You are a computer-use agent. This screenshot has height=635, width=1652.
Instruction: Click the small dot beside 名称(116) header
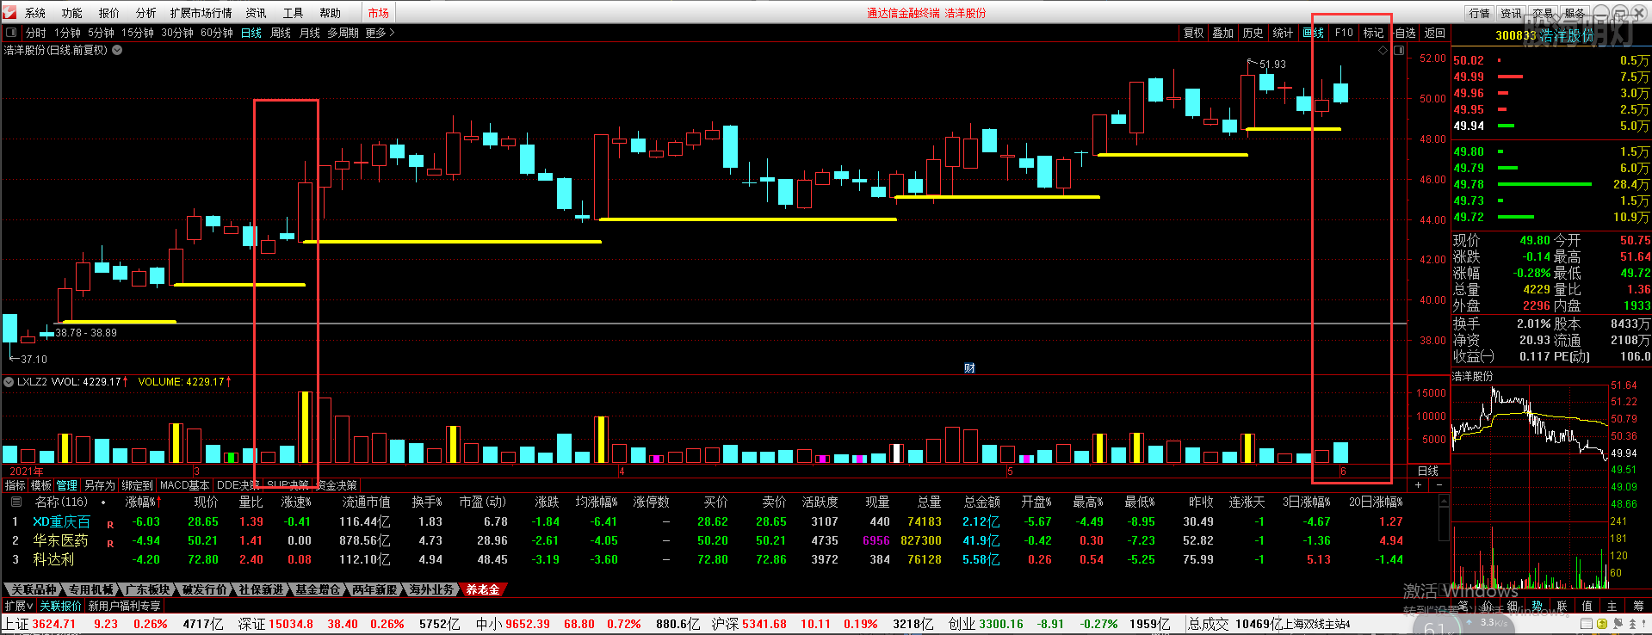[x=103, y=502]
